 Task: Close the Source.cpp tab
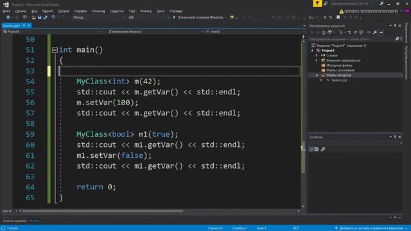(29, 26)
